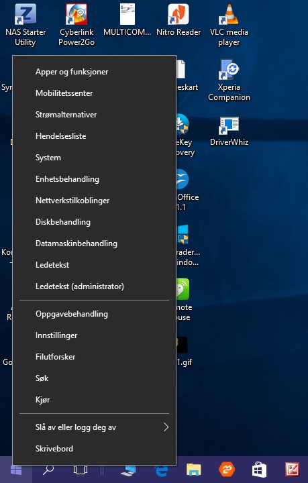Select the Xperia Companion desktop icon
The width and height of the screenshot is (308, 483).
click(x=229, y=80)
